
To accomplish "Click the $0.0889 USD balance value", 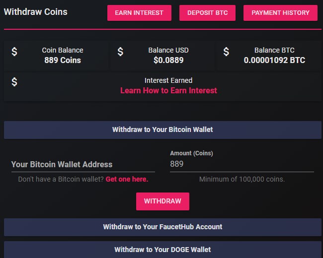I will coord(168,61).
